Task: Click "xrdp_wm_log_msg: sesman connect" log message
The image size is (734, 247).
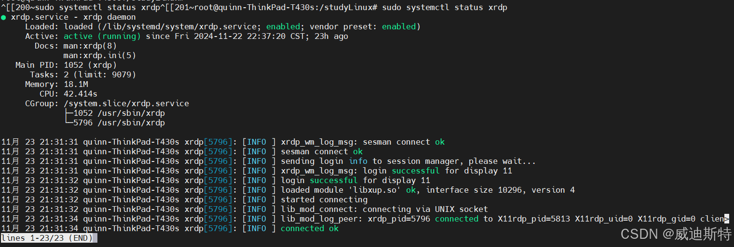Action: [x=355, y=142]
